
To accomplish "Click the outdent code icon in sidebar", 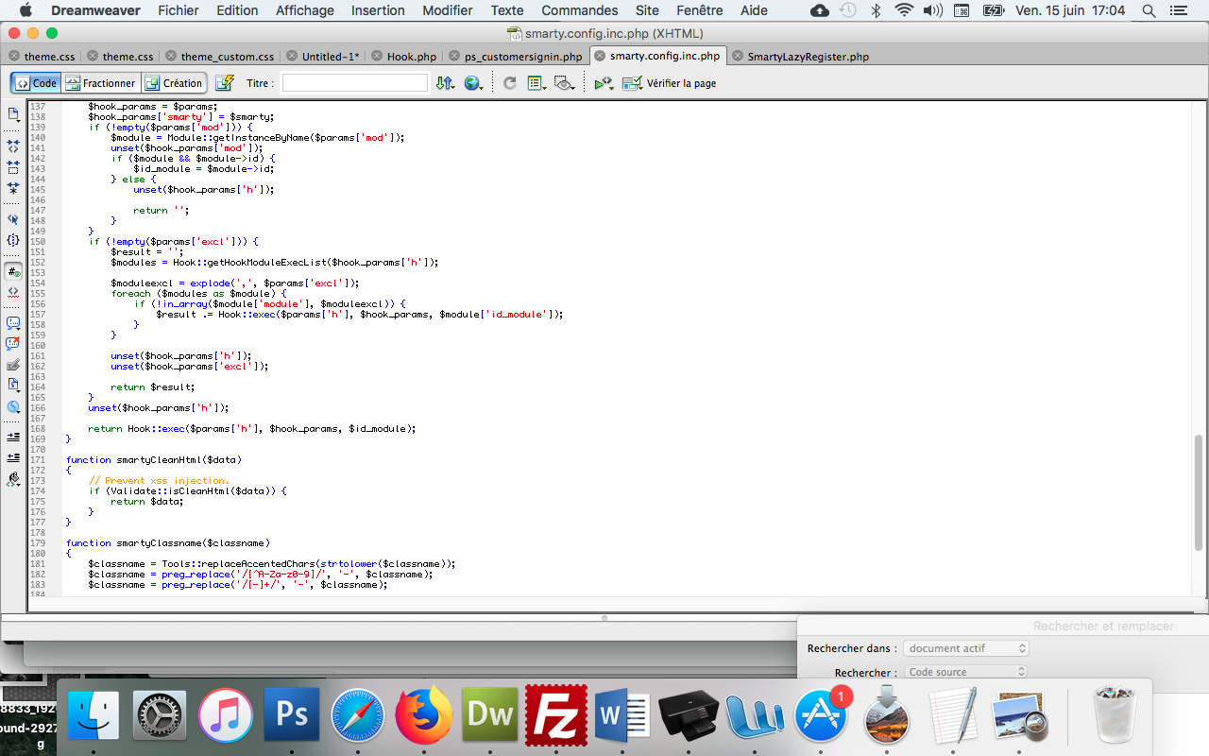I will point(13,457).
